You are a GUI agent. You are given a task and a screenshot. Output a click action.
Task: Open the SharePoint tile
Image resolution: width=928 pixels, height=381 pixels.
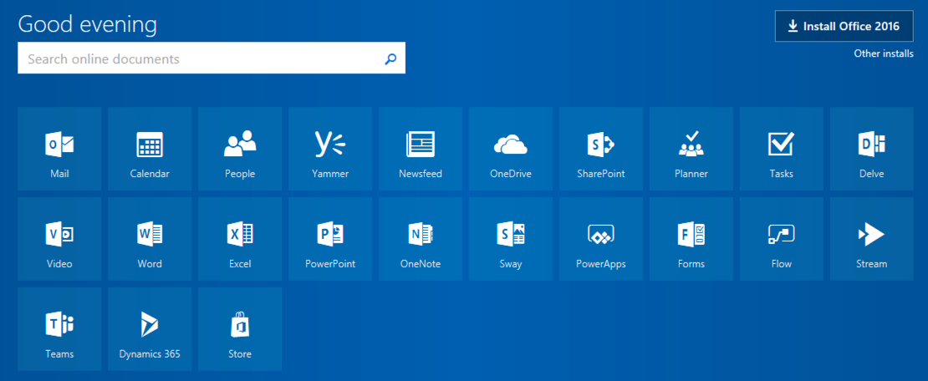click(x=601, y=149)
